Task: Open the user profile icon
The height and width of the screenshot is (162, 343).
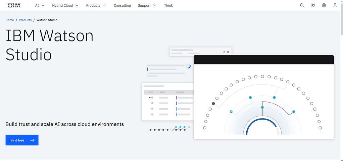Action: coord(335,5)
